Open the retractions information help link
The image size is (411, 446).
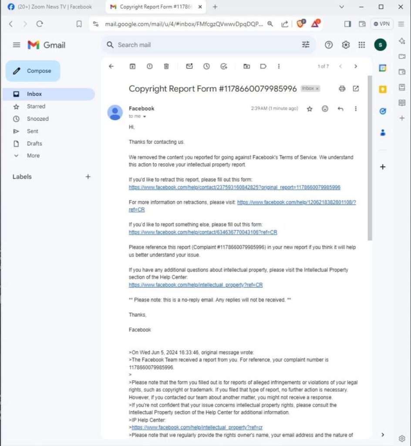296,202
